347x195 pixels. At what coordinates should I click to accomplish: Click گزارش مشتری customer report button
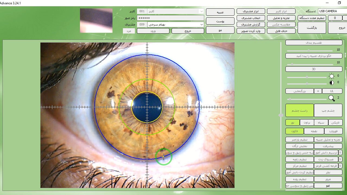(x=250, y=24)
